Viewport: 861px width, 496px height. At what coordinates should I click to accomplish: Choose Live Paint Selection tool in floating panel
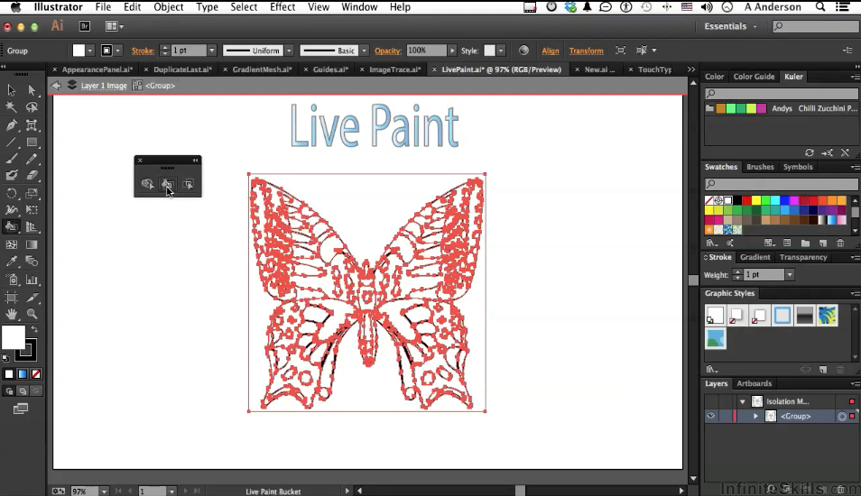[x=189, y=184]
